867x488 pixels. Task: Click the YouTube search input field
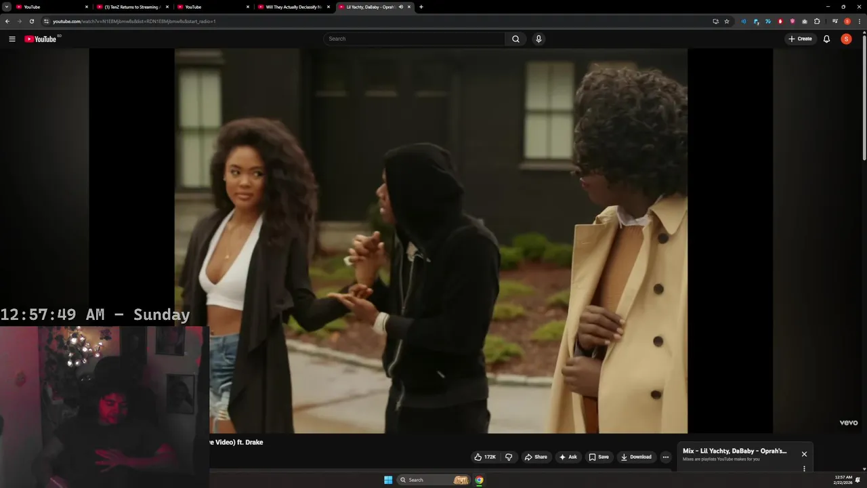point(414,39)
